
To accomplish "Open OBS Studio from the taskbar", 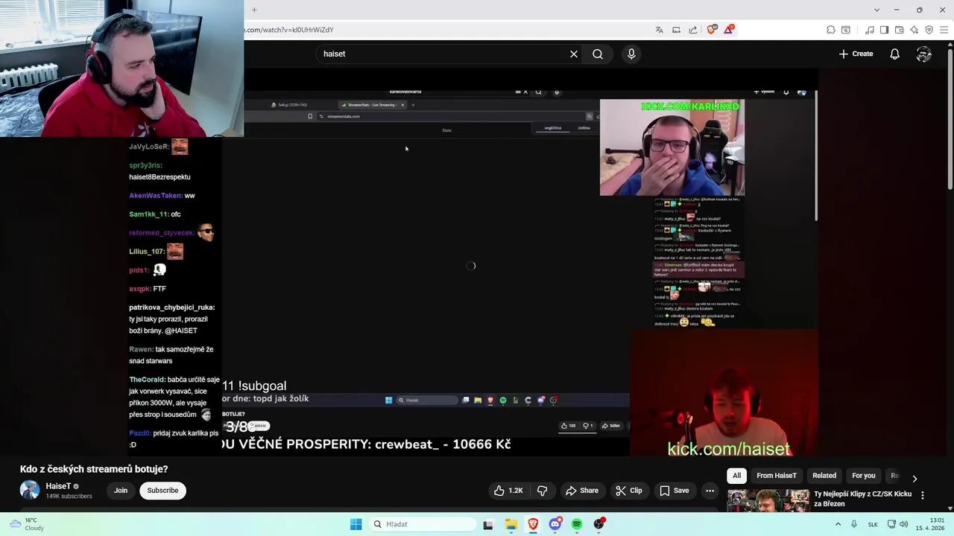I will pyautogui.click(x=599, y=524).
